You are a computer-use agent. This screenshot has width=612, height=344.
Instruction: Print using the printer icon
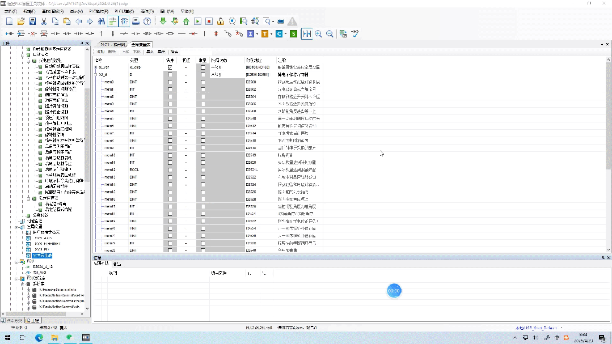[x=136, y=22]
